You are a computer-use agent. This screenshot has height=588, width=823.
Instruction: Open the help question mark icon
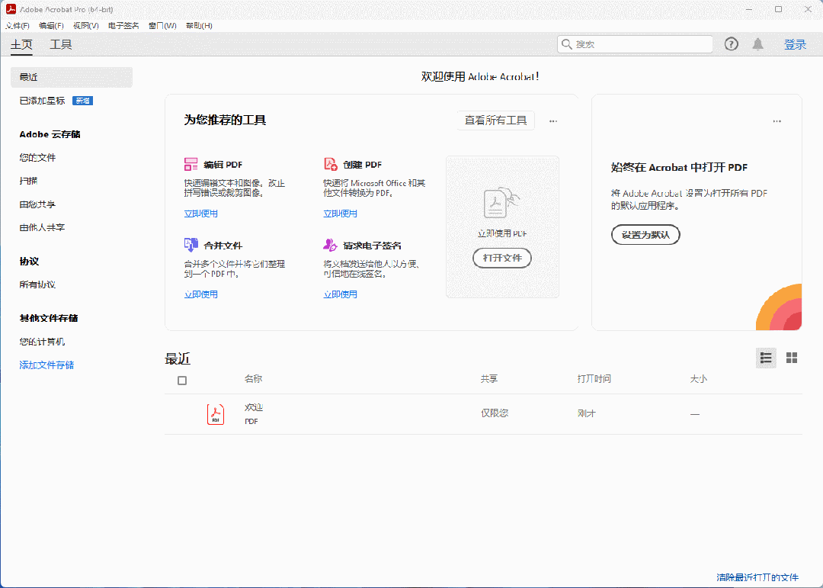[731, 44]
